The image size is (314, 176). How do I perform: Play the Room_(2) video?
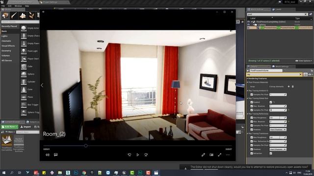pyautogui.click(x=138, y=155)
